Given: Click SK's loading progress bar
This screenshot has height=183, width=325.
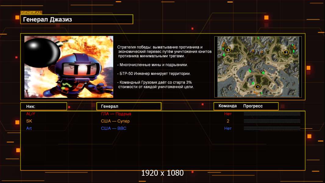Looking at the screenshot, I should click(x=272, y=121).
